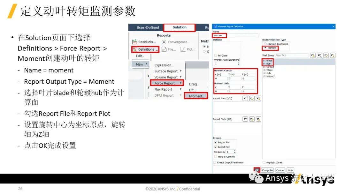This screenshot has width=345, height=194.
Task: Select r1-blade in Wall Zones
Action: (268, 60)
